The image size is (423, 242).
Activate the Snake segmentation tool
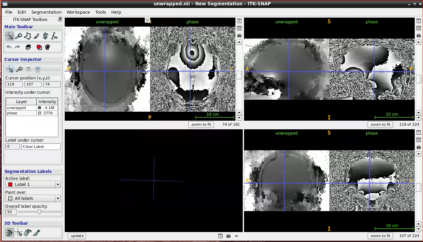[x=45, y=36]
